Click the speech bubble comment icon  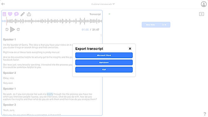(x=17, y=14)
